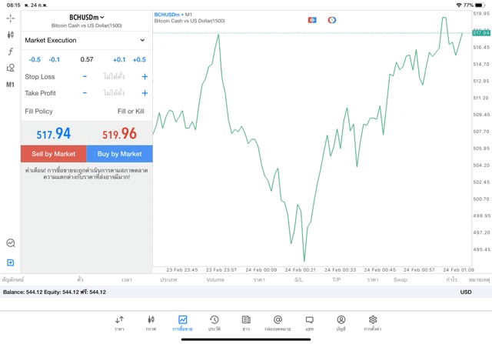
Task: Open the Quotes tab with arrows icon
Action: tap(119, 322)
